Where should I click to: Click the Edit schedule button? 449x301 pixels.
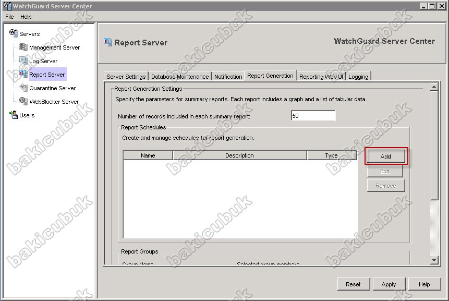click(385, 171)
